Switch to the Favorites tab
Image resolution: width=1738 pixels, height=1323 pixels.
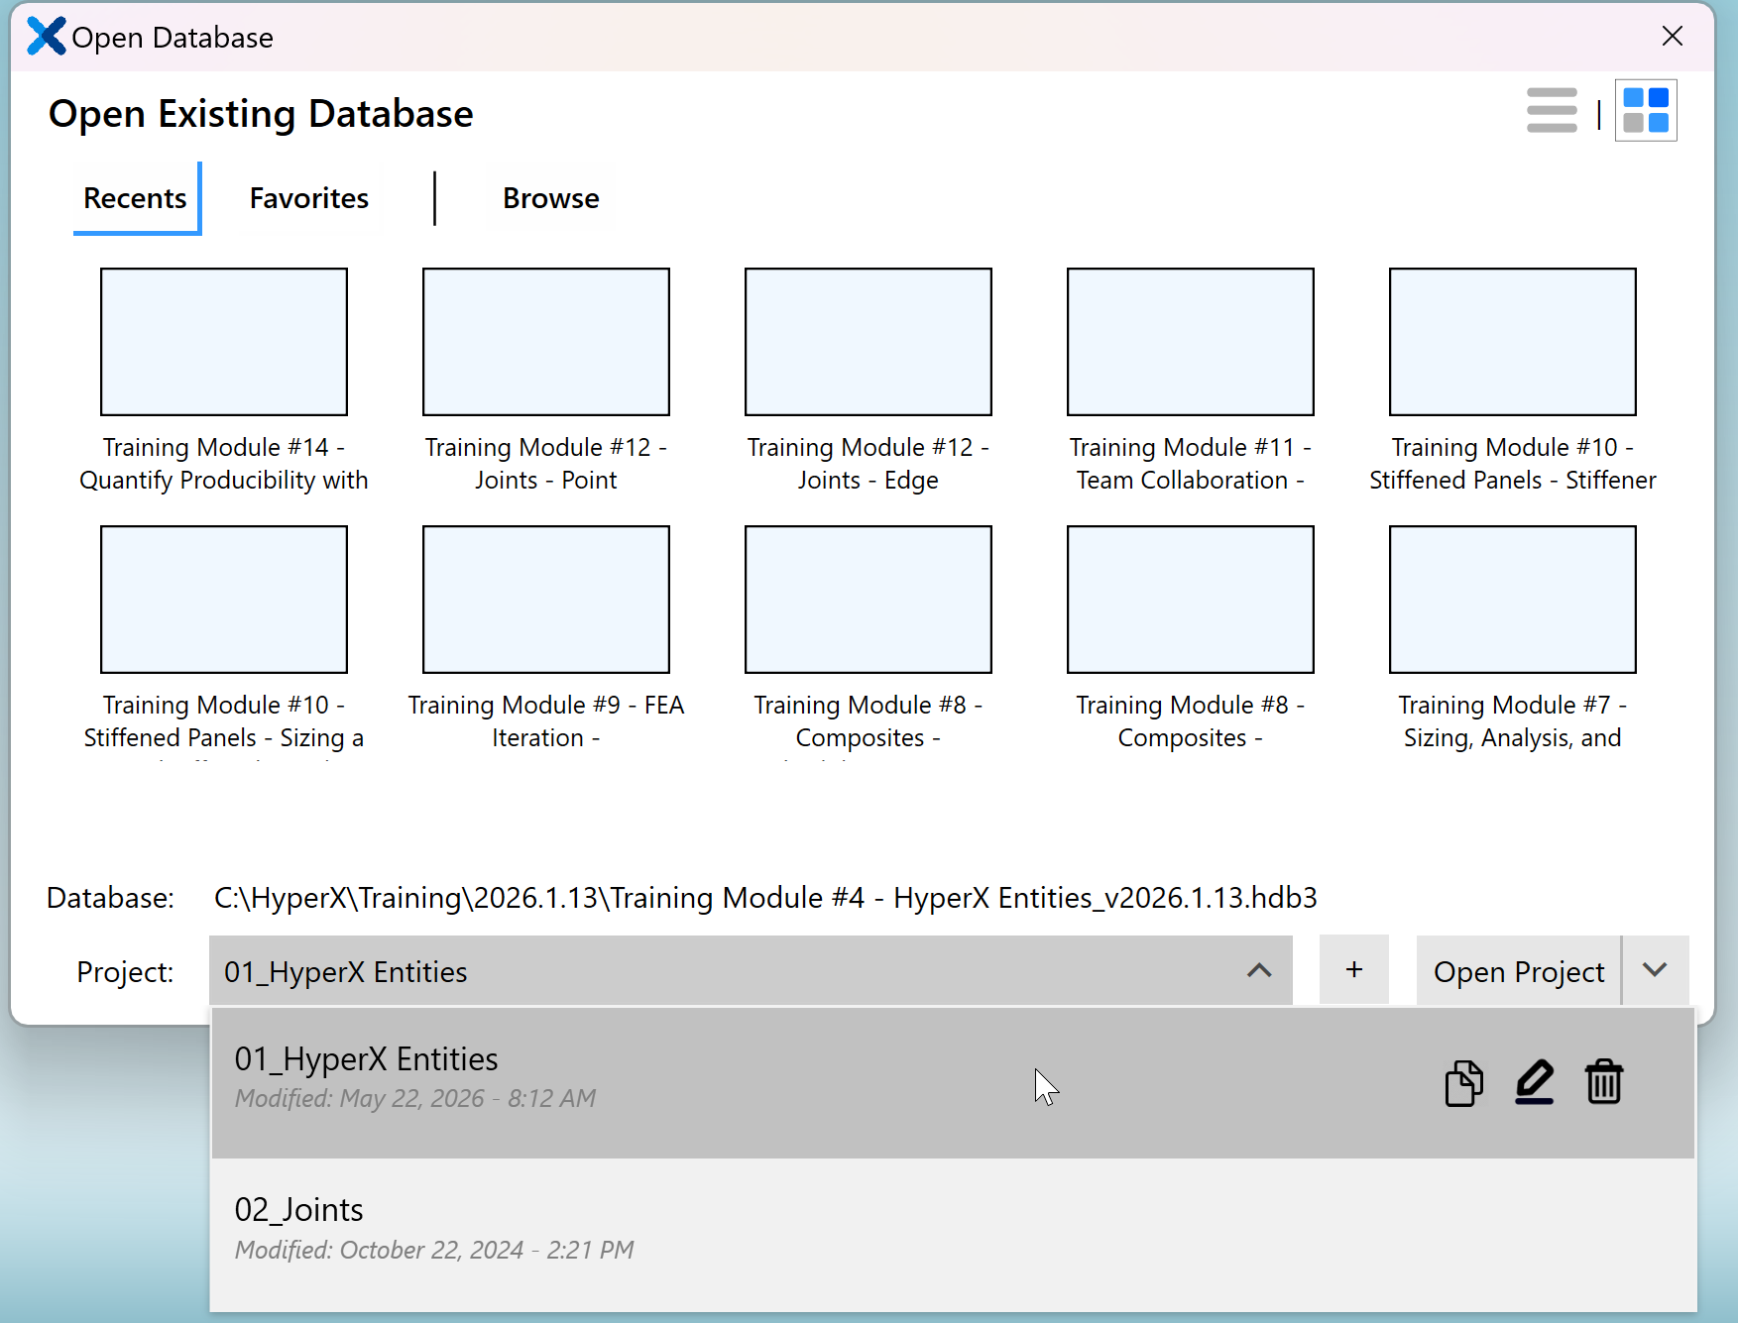pyautogui.click(x=309, y=198)
